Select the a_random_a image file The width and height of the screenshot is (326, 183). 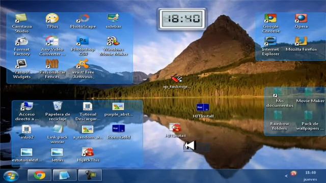point(88,132)
